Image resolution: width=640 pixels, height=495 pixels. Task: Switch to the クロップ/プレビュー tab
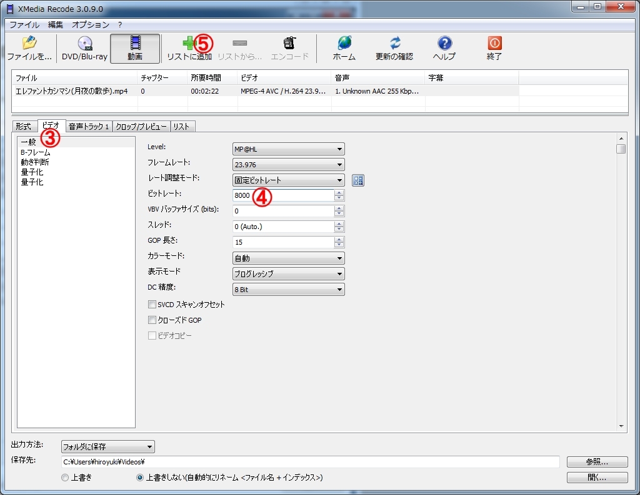141,127
